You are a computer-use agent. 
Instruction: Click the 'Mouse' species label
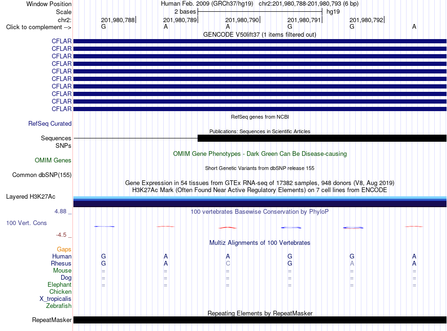coord(62,271)
